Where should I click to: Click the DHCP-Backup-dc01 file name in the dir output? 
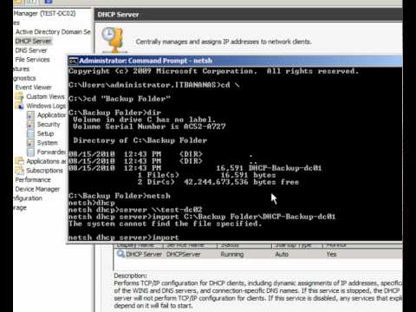point(285,168)
